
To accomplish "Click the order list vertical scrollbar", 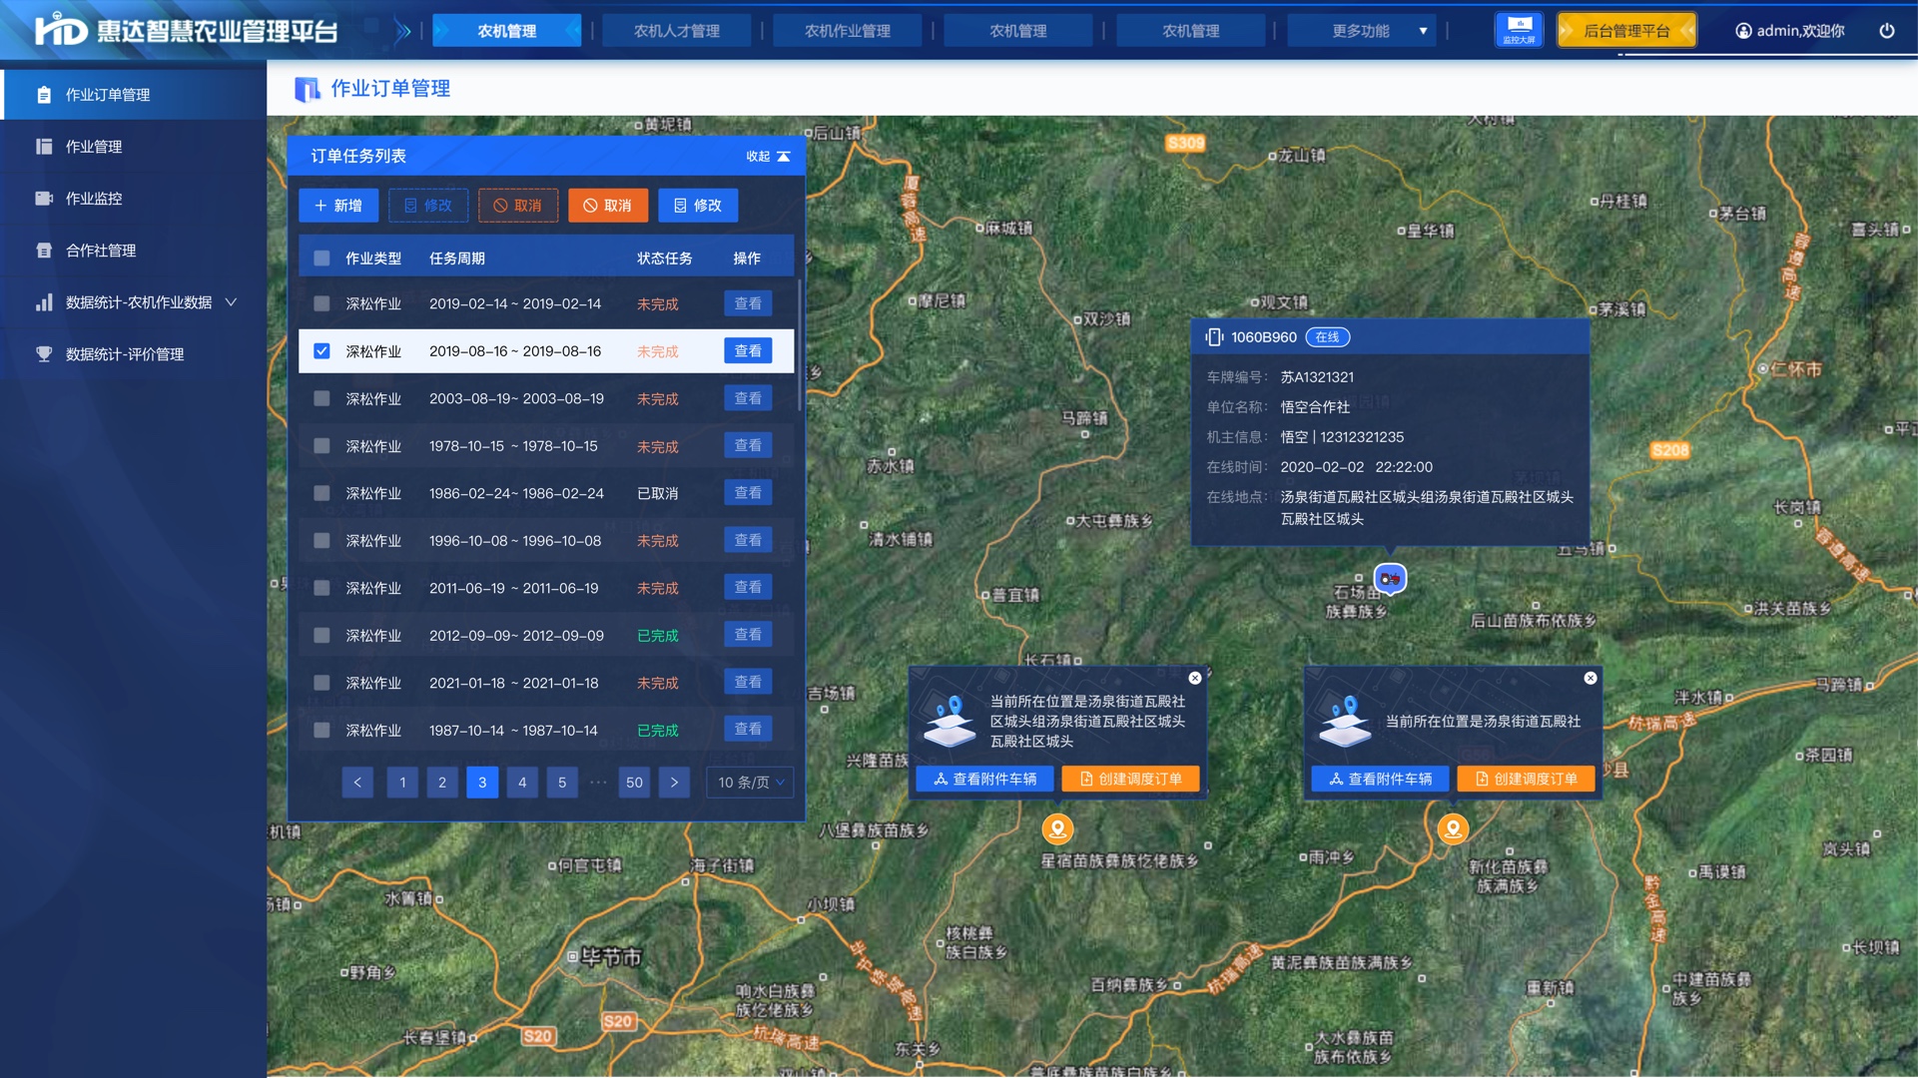I will pyautogui.click(x=799, y=346).
